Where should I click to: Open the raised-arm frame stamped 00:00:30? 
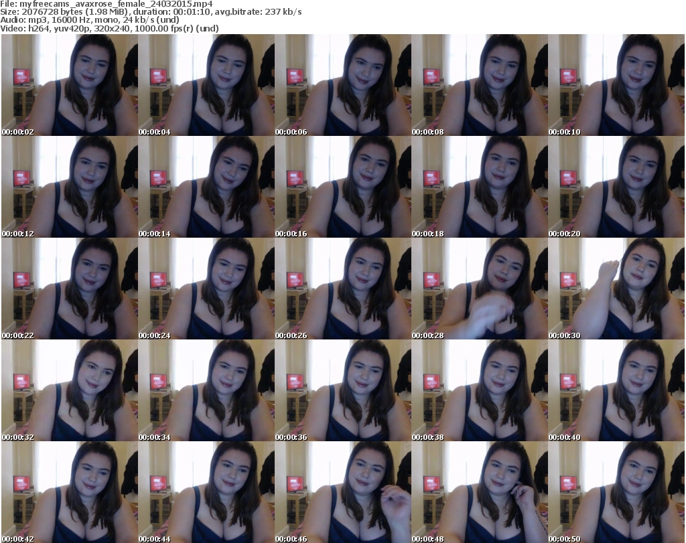tap(616, 289)
